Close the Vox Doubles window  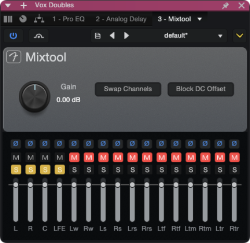pos(242,6)
